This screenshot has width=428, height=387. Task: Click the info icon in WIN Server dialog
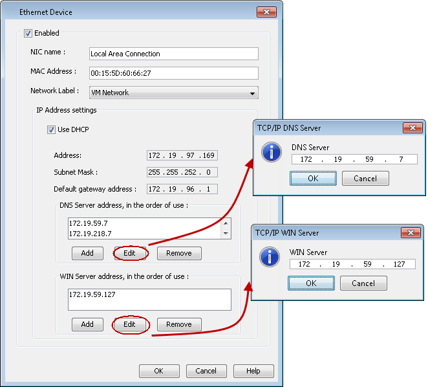[269, 257]
